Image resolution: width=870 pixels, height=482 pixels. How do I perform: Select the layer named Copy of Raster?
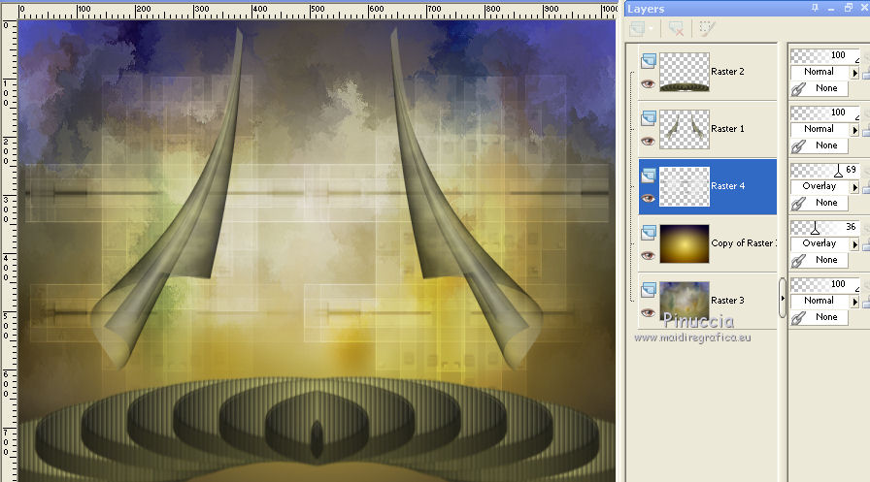point(744,243)
